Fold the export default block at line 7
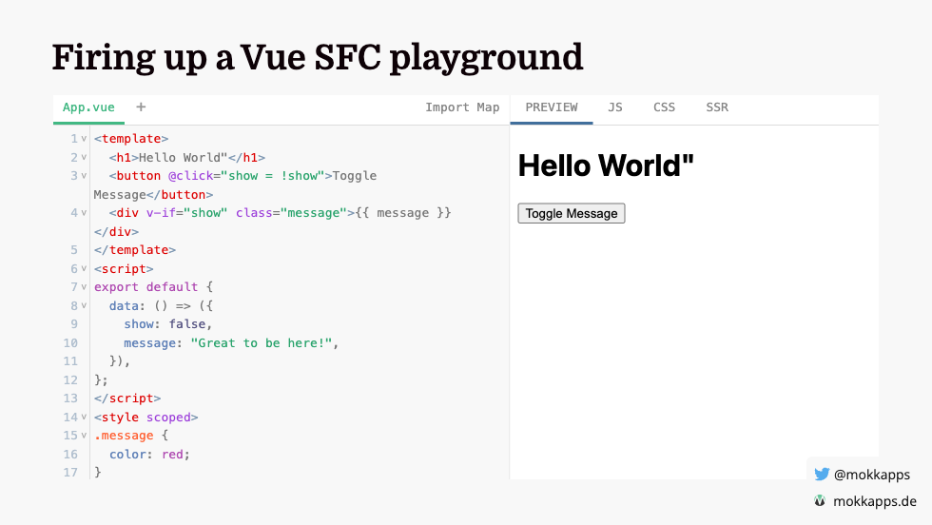 click(x=84, y=287)
